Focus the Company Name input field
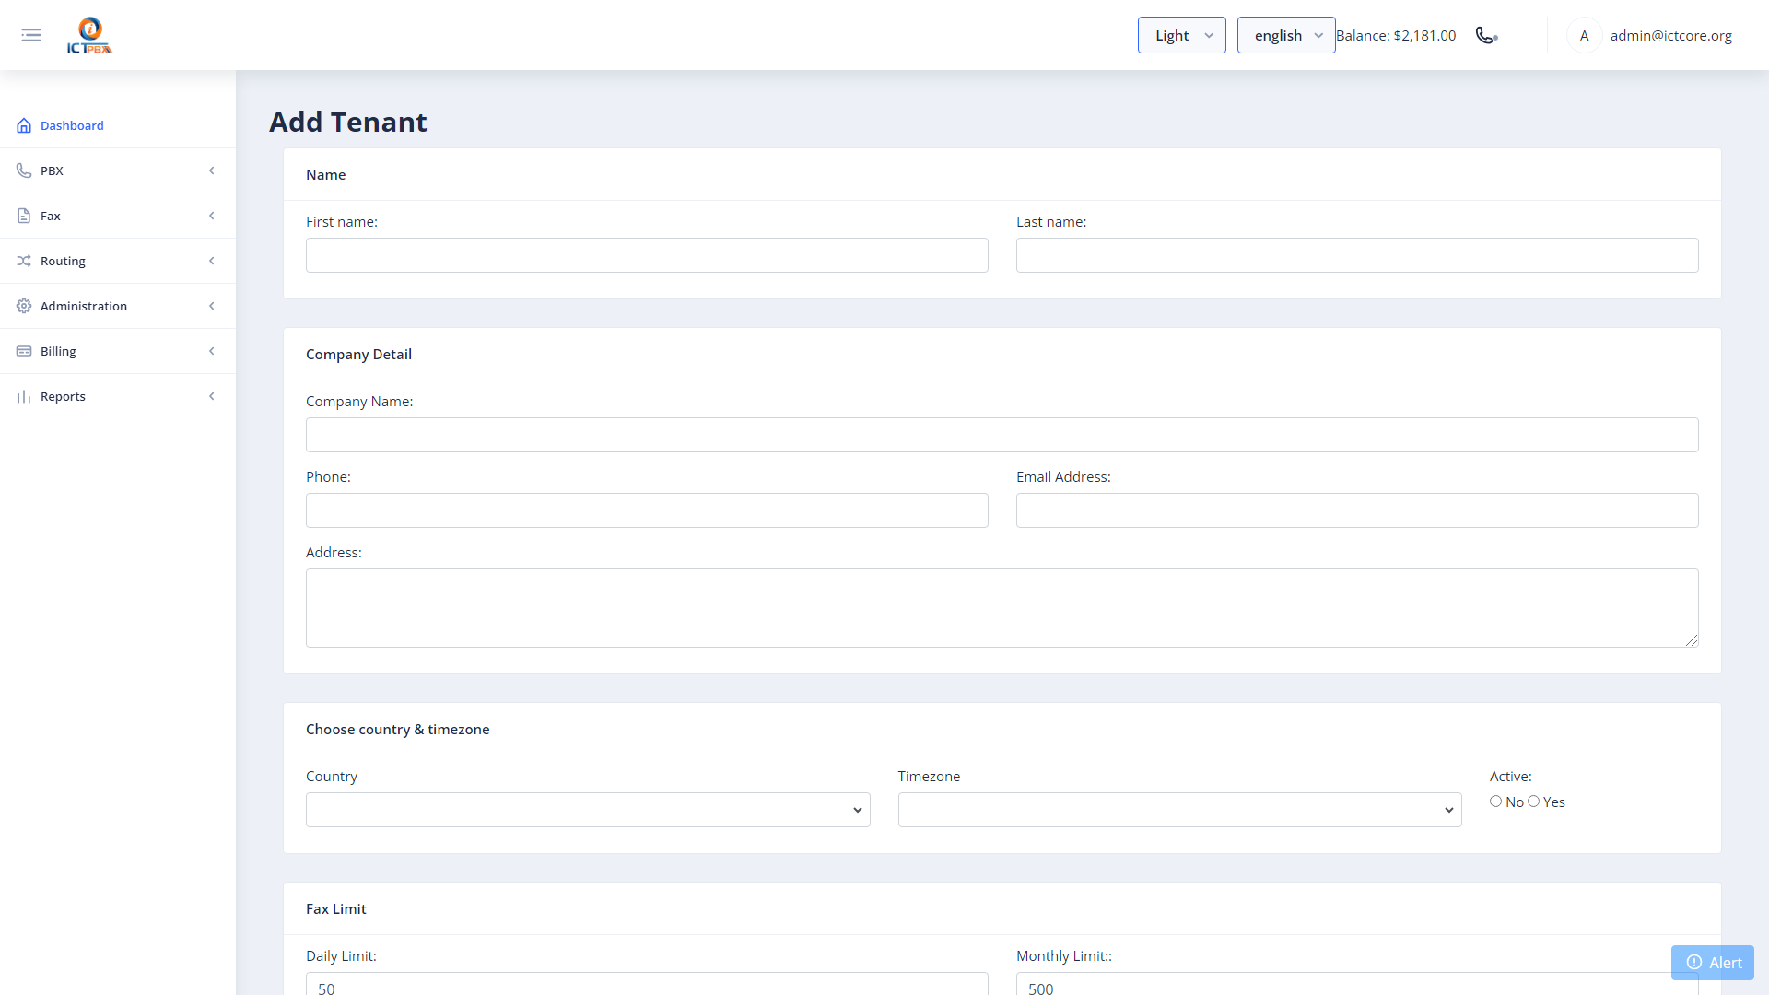 click(x=1002, y=435)
